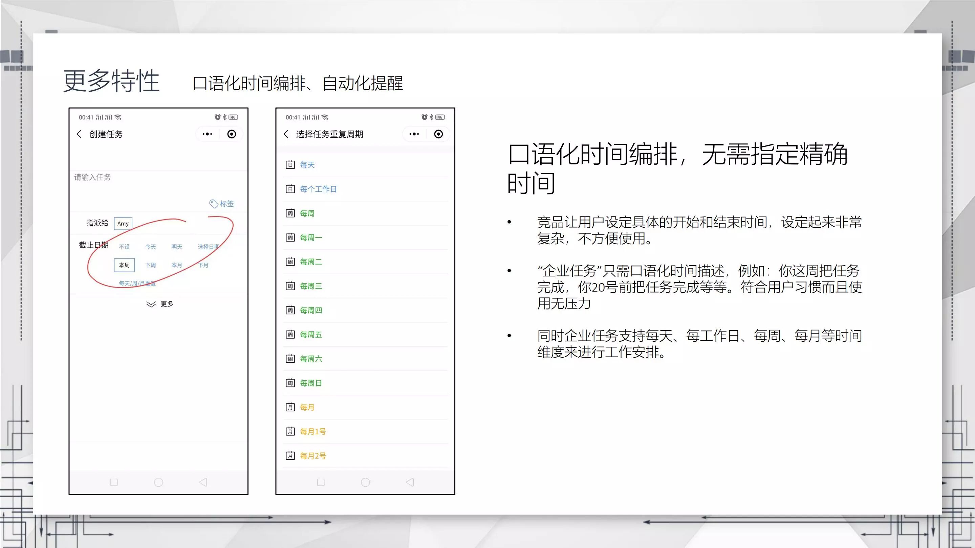Image resolution: width=975 pixels, height=548 pixels.
Task: Select the 今天 deadline option
Action: (x=150, y=247)
